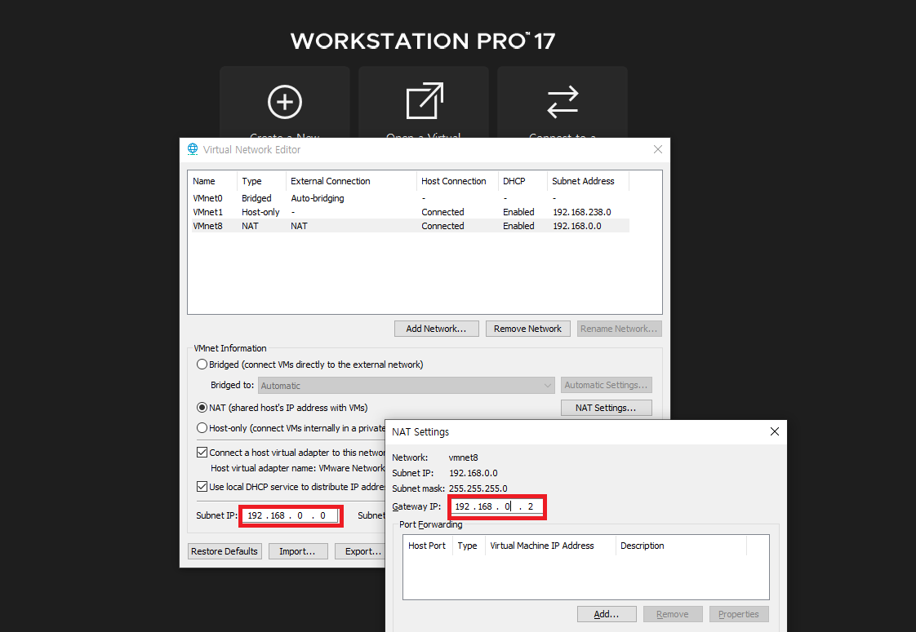Click the Export button
Viewport: 916px width, 632px height.
361,551
